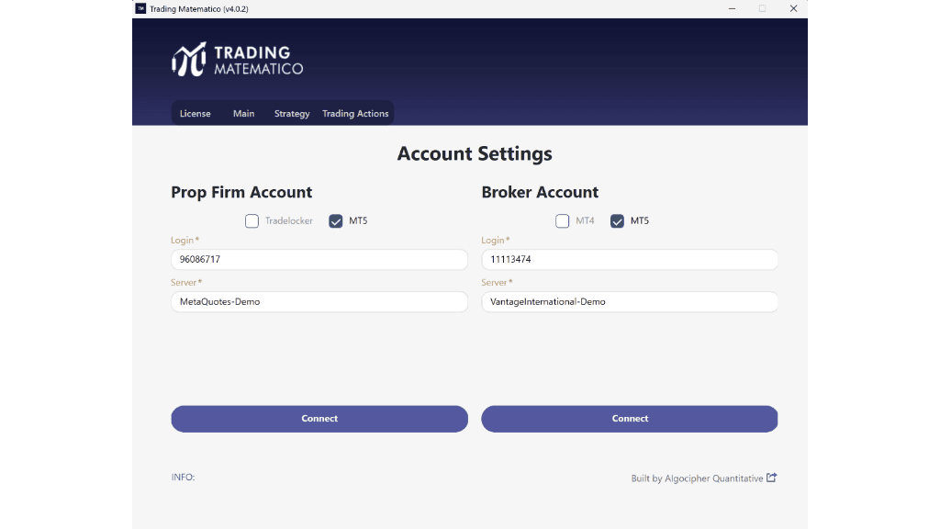Viewport: 940px width, 529px height.
Task: Click the MetaQuotes-Demo server field
Action: [x=319, y=301]
